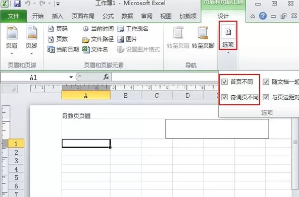299x197 pixels.
Task: Click the vertical scrollbar thumb
Action: [295, 142]
